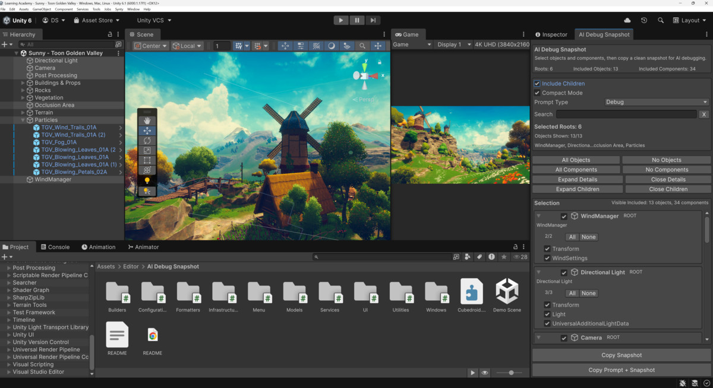Image resolution: width=713 pixels, height=388 pixels.
Task: Collapse the Particles tree item
Action: point(23,120)
